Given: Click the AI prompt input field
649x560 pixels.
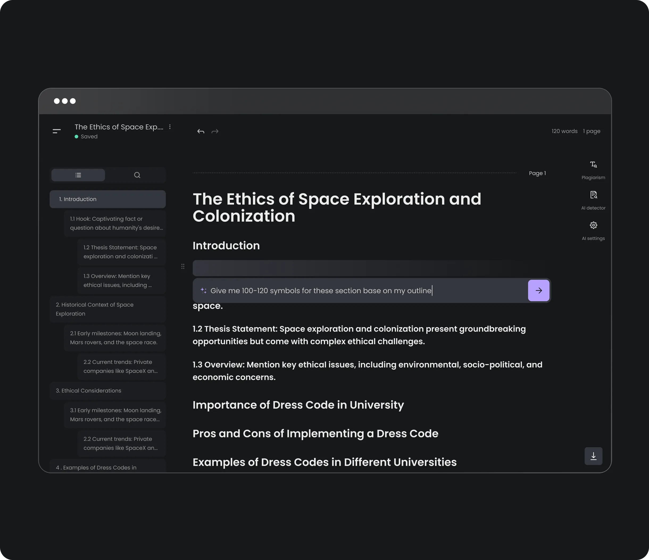Looking at the screenshot, I should (360, 290).
